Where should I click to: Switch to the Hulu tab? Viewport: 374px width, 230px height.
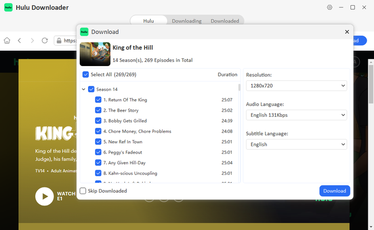tap(148, 21)
